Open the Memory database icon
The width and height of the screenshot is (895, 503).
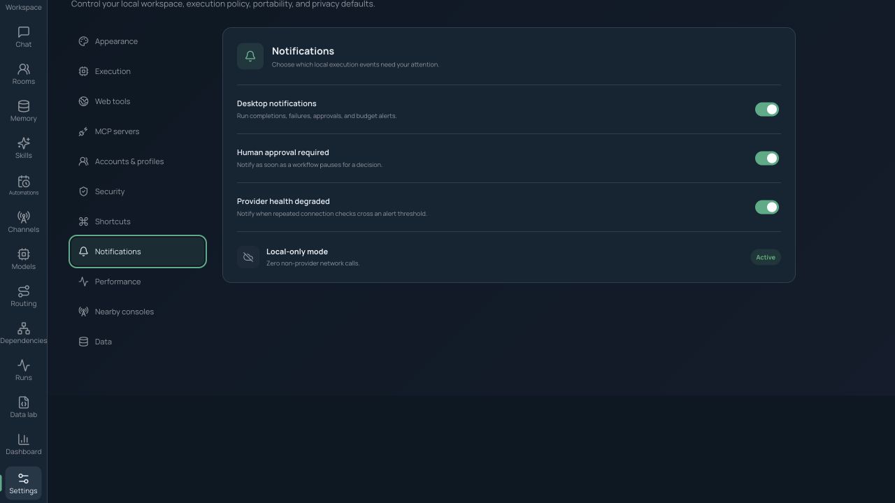pyautogui.click(x=24, y=106)
